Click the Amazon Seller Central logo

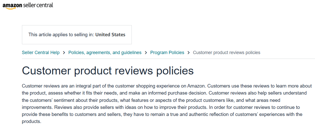[x=28, y=6]
